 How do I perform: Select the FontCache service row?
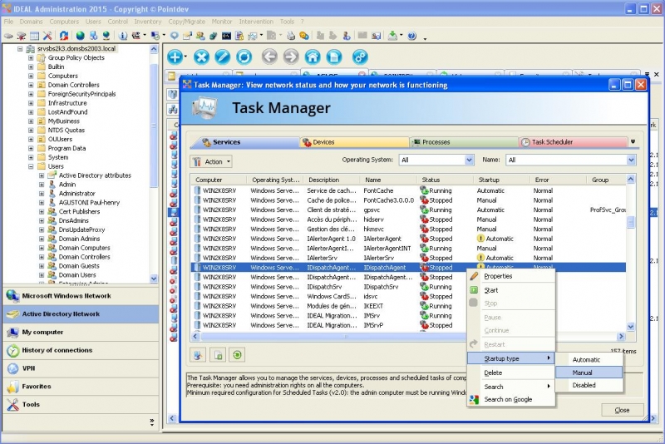coord(408,191)
